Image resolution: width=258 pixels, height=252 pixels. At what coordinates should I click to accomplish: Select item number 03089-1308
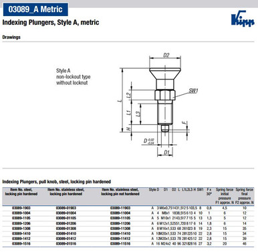click(x=21, y=229)
